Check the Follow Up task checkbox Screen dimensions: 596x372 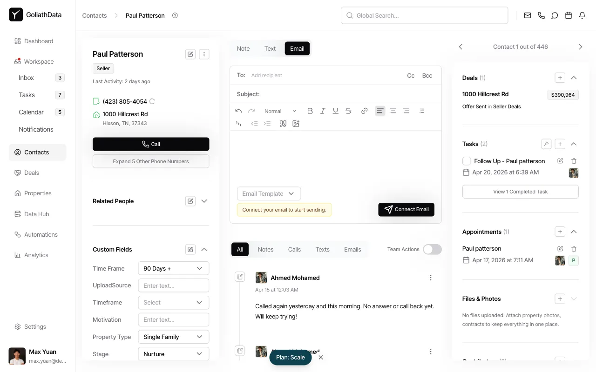pyautogui.click(x=467, y=161)
